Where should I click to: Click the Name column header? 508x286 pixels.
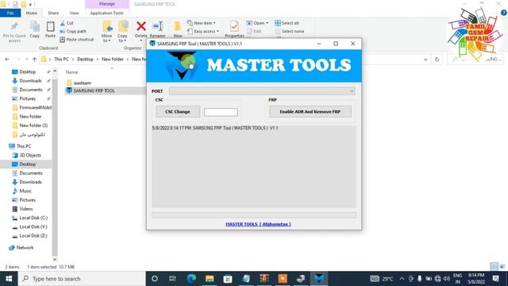pyautogui.click(x=72, y=72)
